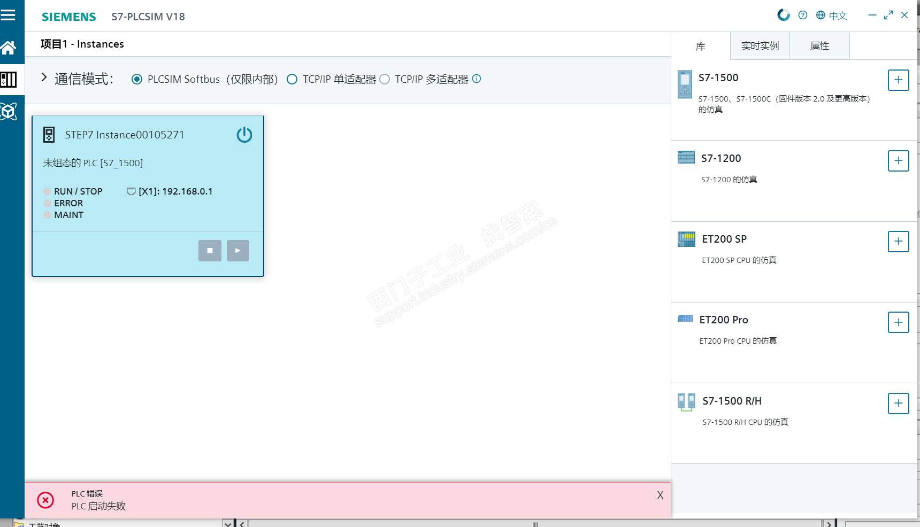Go to the Home view icon

coord(8,48)
